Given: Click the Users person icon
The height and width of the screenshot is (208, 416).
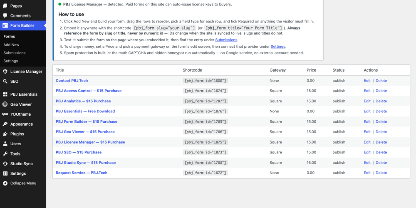Looking at the screenshot, I should pyautogui.click(x=5, y=144).
